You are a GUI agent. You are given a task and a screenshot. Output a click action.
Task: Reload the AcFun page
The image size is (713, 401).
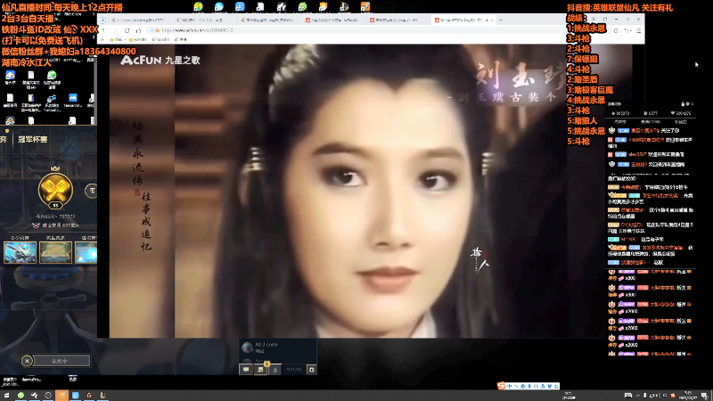(127, 30)
